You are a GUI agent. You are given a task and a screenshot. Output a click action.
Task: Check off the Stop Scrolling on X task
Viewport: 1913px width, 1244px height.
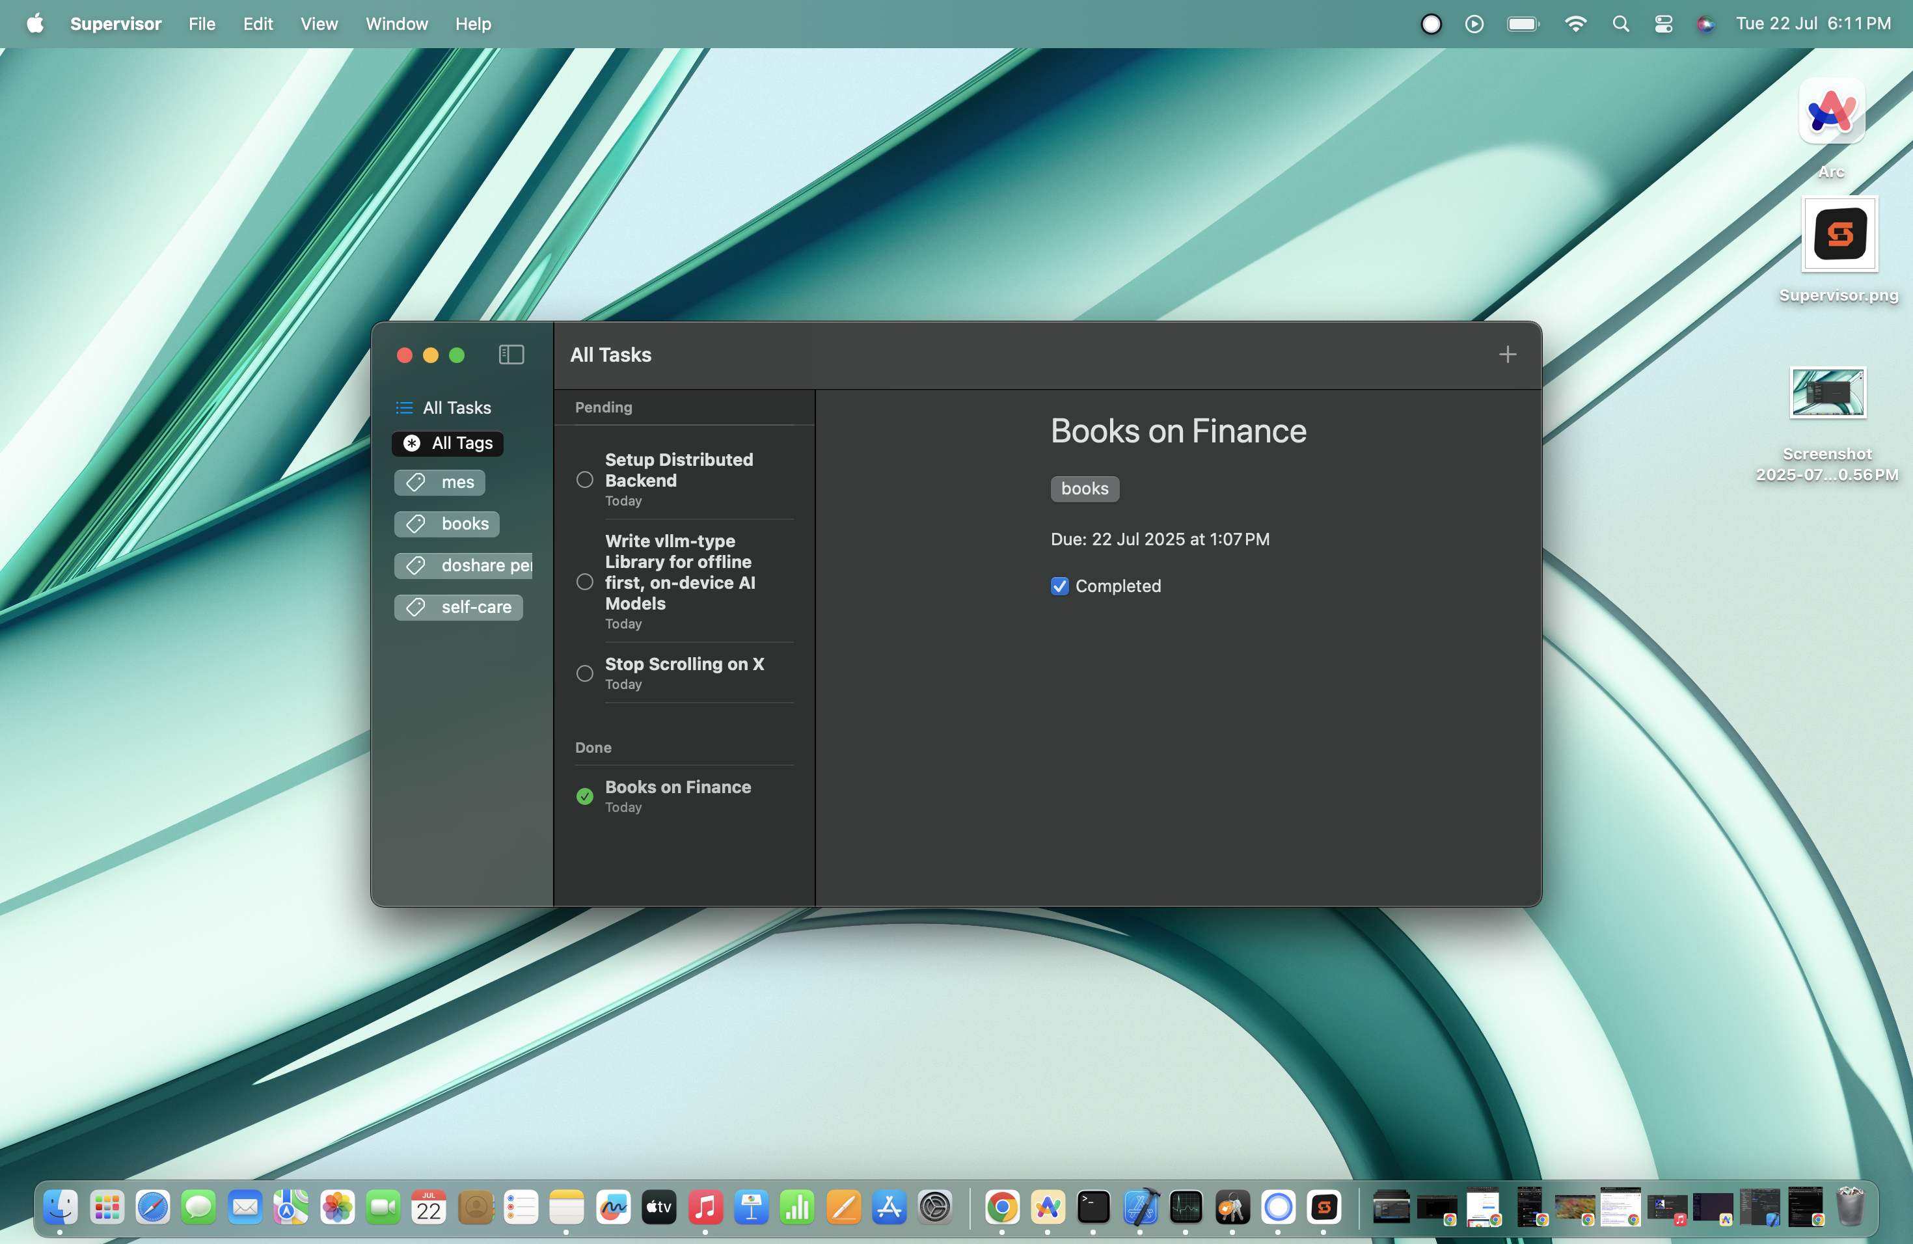click(x=584, y=673)
